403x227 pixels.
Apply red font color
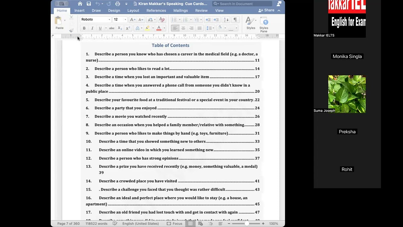click(x=159, y=28)
